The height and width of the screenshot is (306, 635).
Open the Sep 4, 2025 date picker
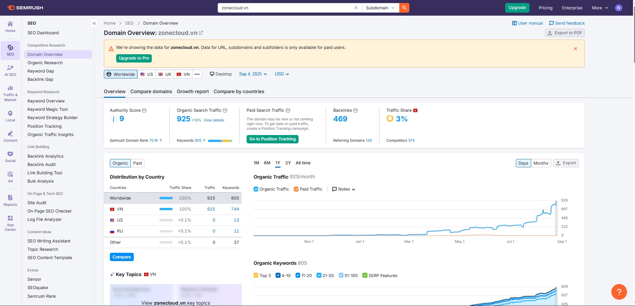pos(253,74)
